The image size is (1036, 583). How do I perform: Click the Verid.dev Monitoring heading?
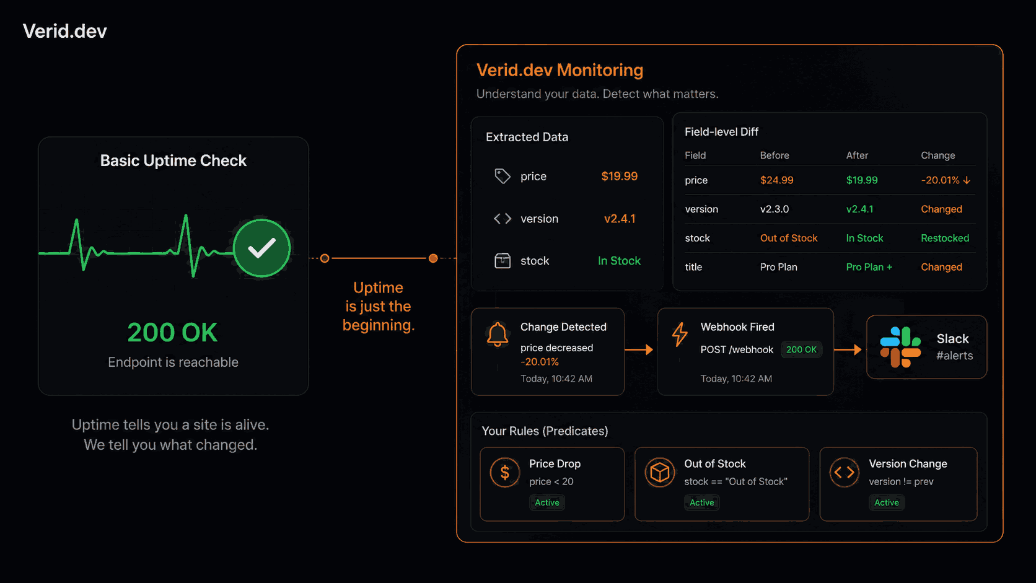[560, 70]
